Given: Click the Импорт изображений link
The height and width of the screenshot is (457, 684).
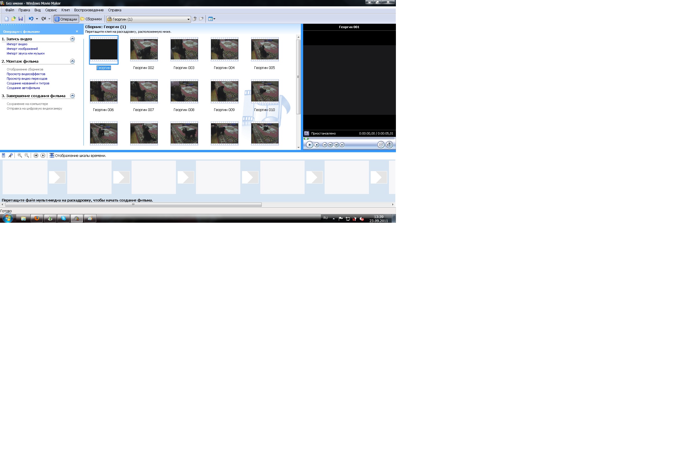Looking at the screenshot, I should tap(22, 49).
